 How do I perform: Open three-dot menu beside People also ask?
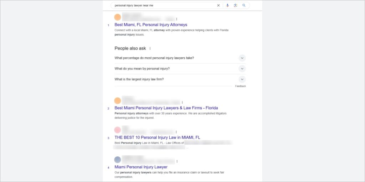(150, 48)
